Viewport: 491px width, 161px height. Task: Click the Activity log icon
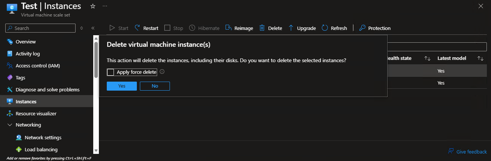click(10, 54)
